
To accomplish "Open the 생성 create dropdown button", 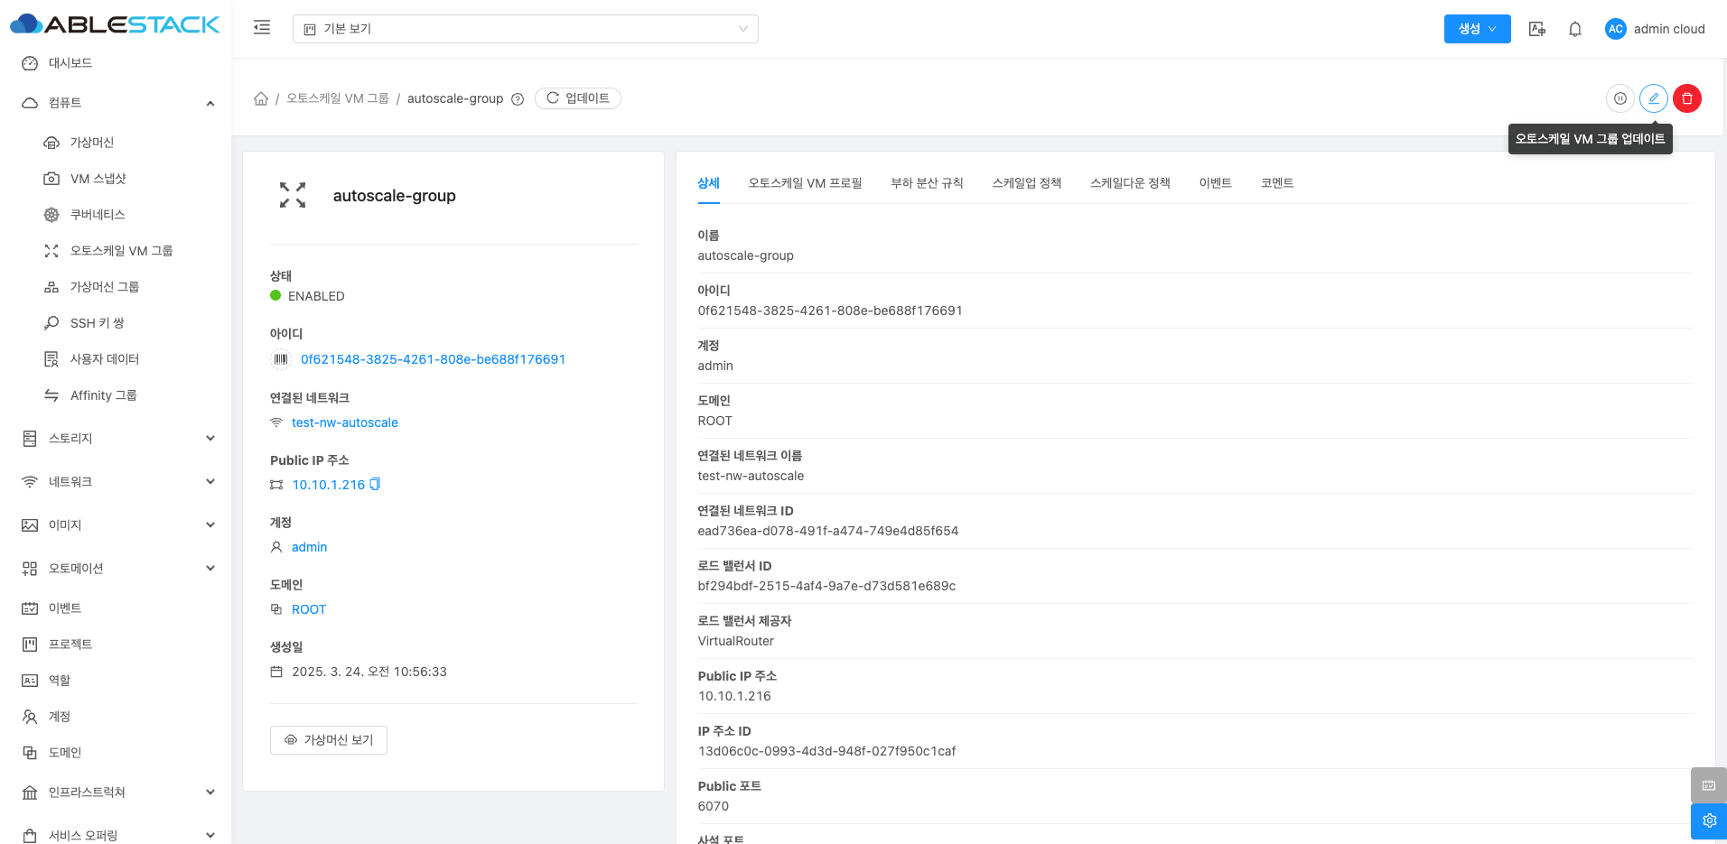I will pyautogui.click(x=1477, y=29).
